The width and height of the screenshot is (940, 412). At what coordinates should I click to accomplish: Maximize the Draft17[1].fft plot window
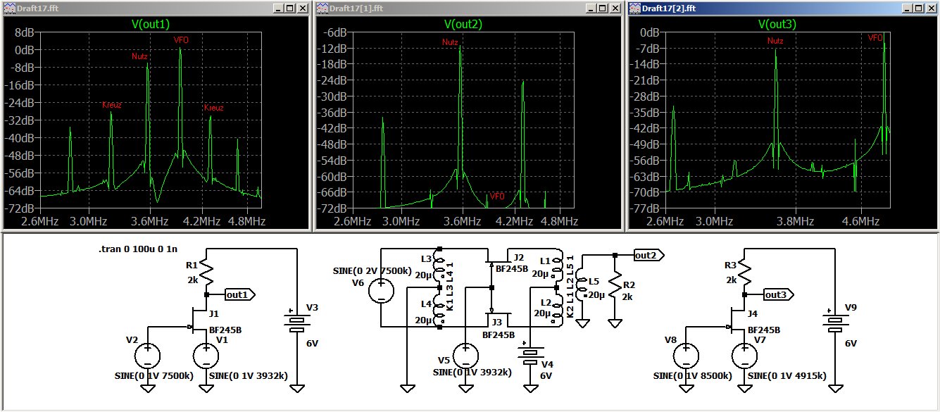coord(603,8)
